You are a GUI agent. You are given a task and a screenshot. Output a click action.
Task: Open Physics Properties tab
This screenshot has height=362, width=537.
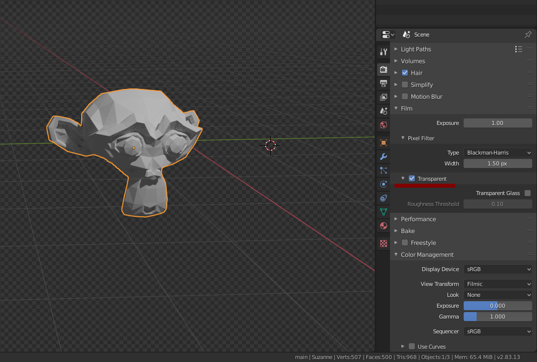tap(384, 184)
